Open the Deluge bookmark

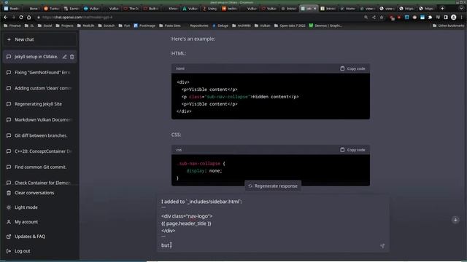point(220,25)
